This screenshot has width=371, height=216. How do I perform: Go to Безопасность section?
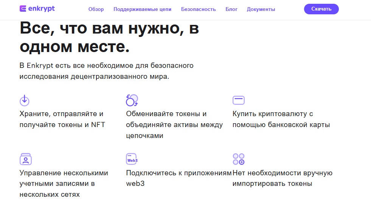pos(199,9)
